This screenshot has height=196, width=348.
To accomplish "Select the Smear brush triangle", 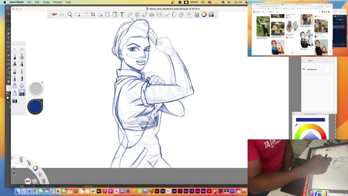I will coord(15,86).
